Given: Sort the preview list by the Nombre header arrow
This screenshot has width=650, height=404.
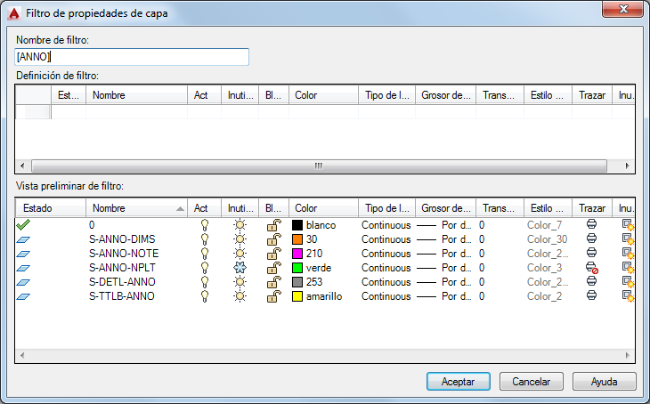Looking at the screenshot, I should (180, 208).
